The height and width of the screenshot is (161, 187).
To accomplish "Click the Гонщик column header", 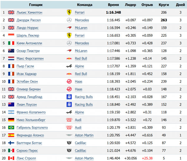I will (36, 5).
